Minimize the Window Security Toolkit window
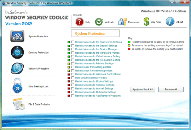Image resolution: width=191 pixels, height=130 pixels. click(172, 2)
